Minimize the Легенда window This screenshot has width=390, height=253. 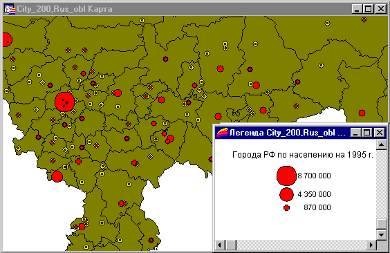(x=356, y=133)
